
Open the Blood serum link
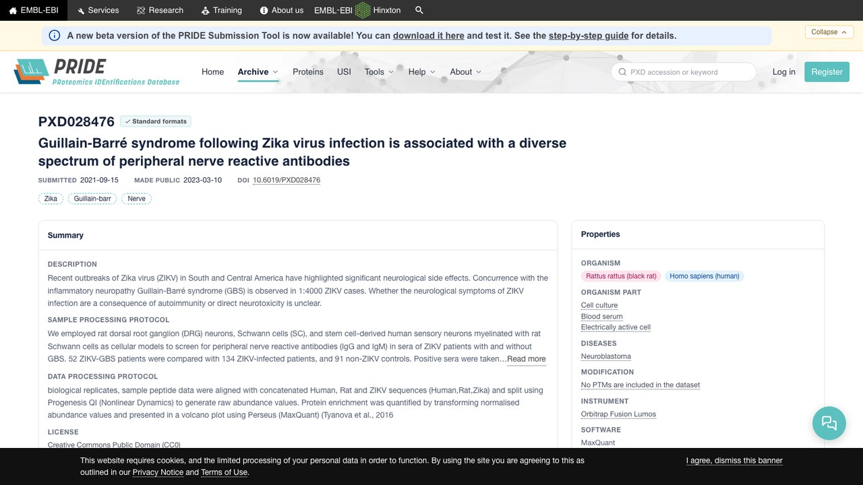602,316
